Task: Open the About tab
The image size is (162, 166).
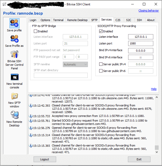Action: (x=151, y=20)
